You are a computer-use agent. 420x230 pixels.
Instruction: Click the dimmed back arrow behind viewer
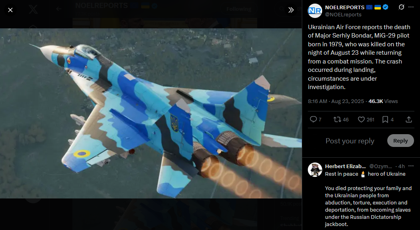coord(59,9)
